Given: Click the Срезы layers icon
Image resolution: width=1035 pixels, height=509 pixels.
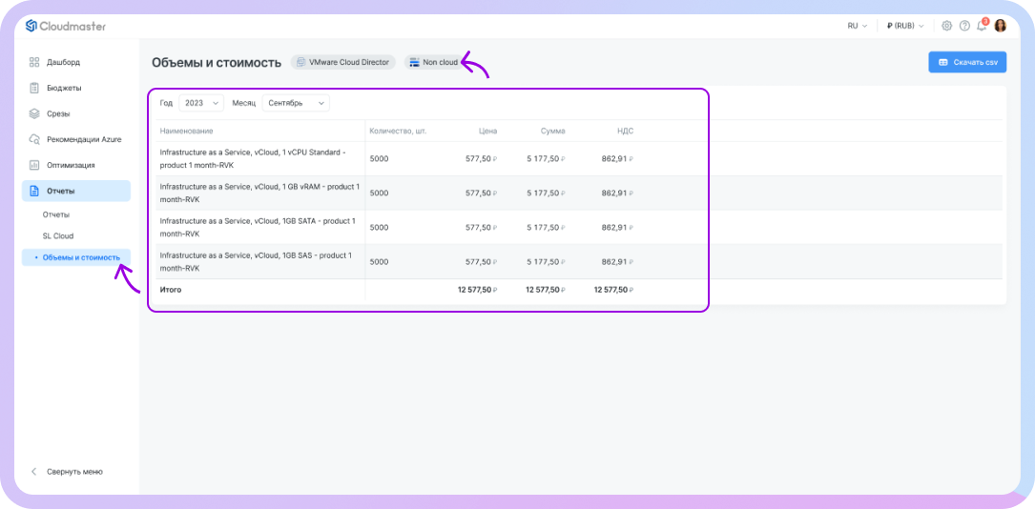Looking at the screenshot, I should 34,113.
